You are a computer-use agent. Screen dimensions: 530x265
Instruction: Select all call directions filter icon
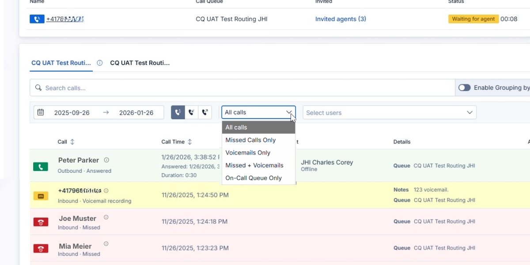coord(178,112)
